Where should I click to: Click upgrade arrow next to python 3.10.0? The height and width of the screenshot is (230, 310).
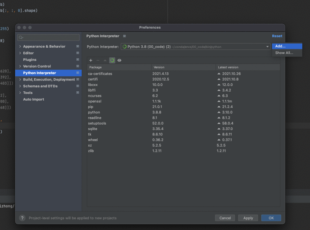(x=219, y=112)
